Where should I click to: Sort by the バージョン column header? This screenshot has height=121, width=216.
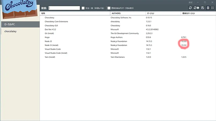(163, 13)
